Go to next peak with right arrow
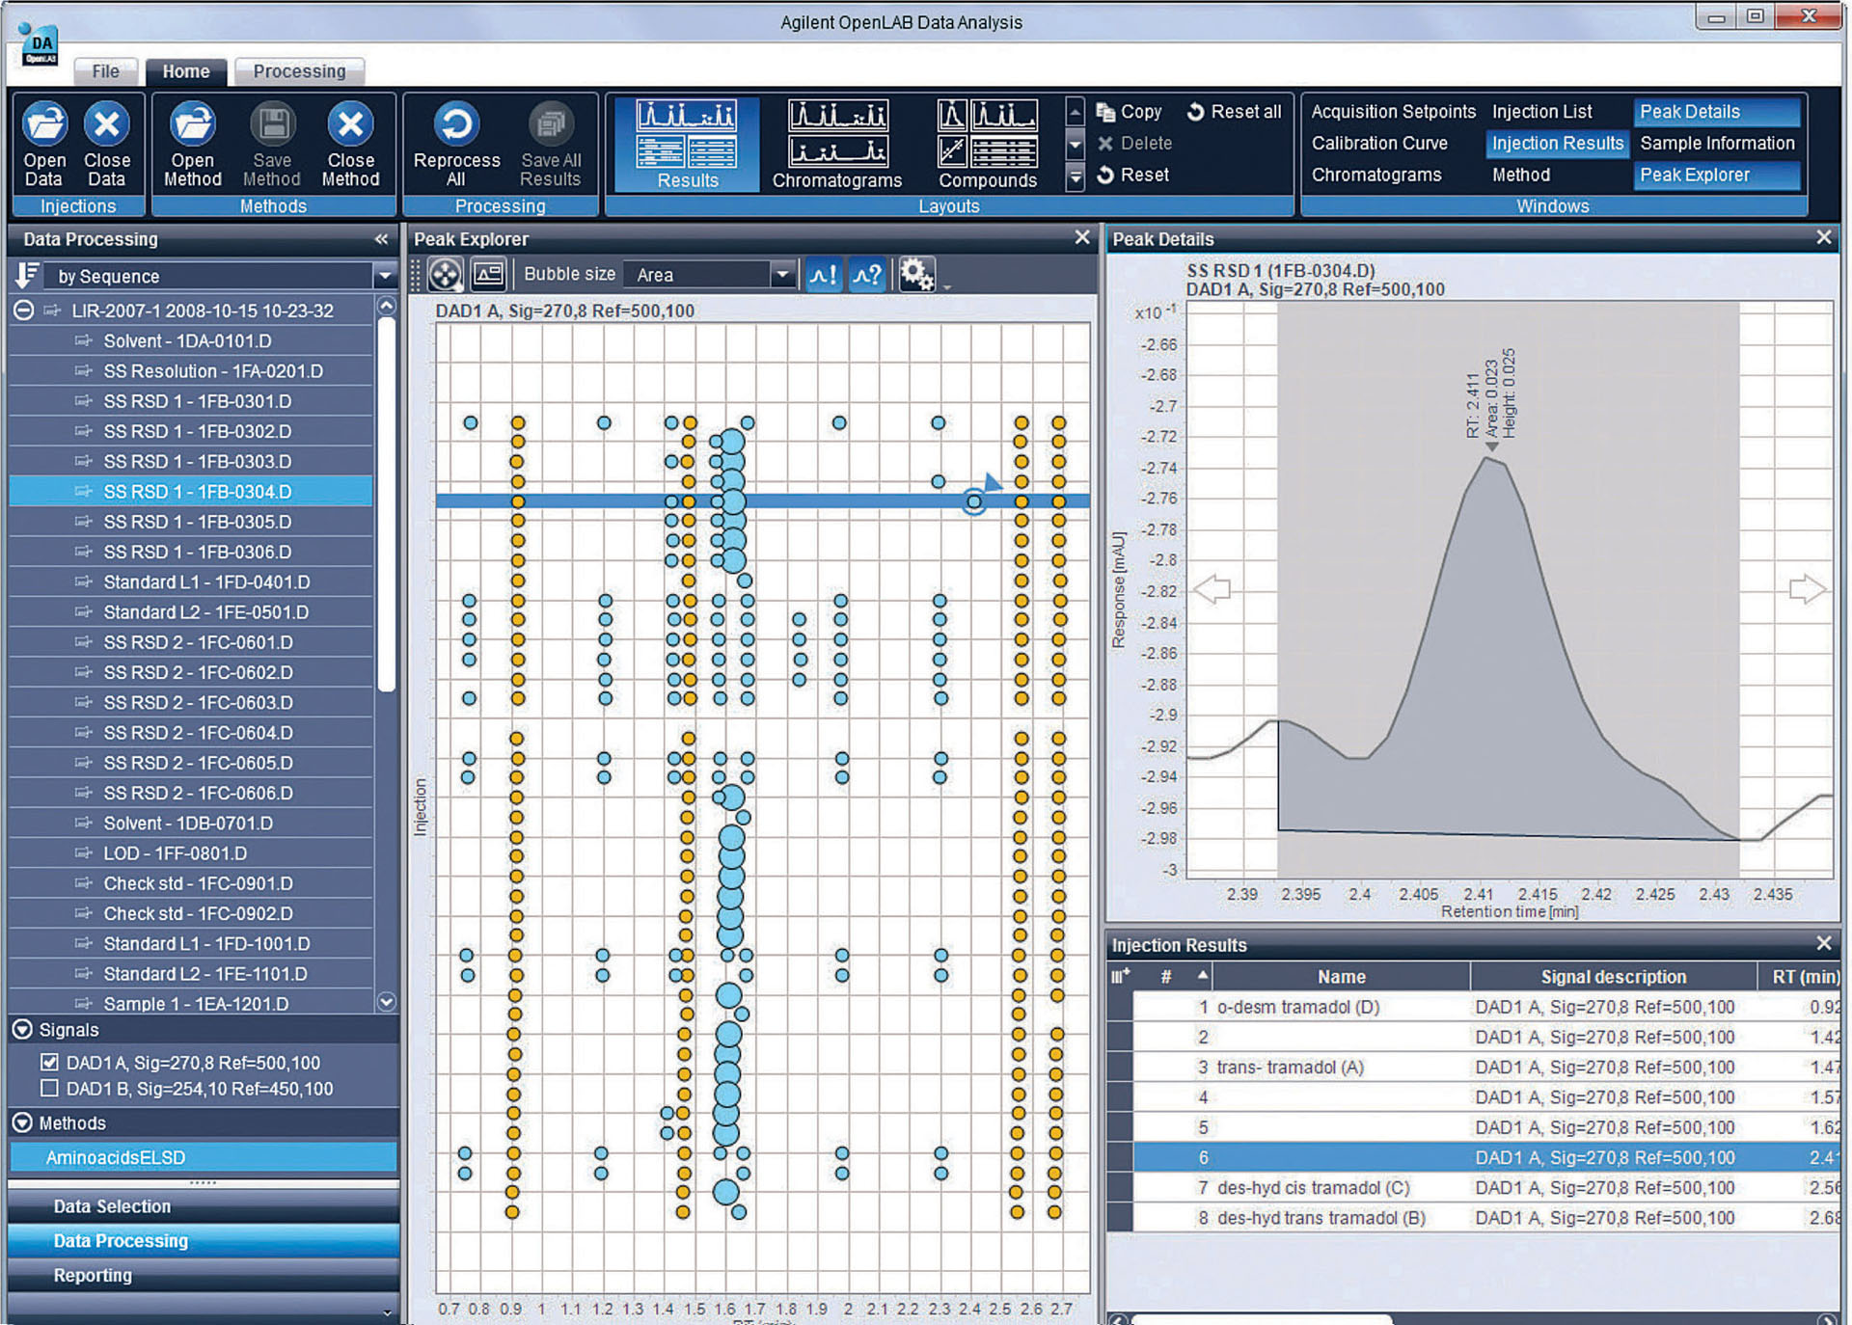 click(x=1807, y=589)
